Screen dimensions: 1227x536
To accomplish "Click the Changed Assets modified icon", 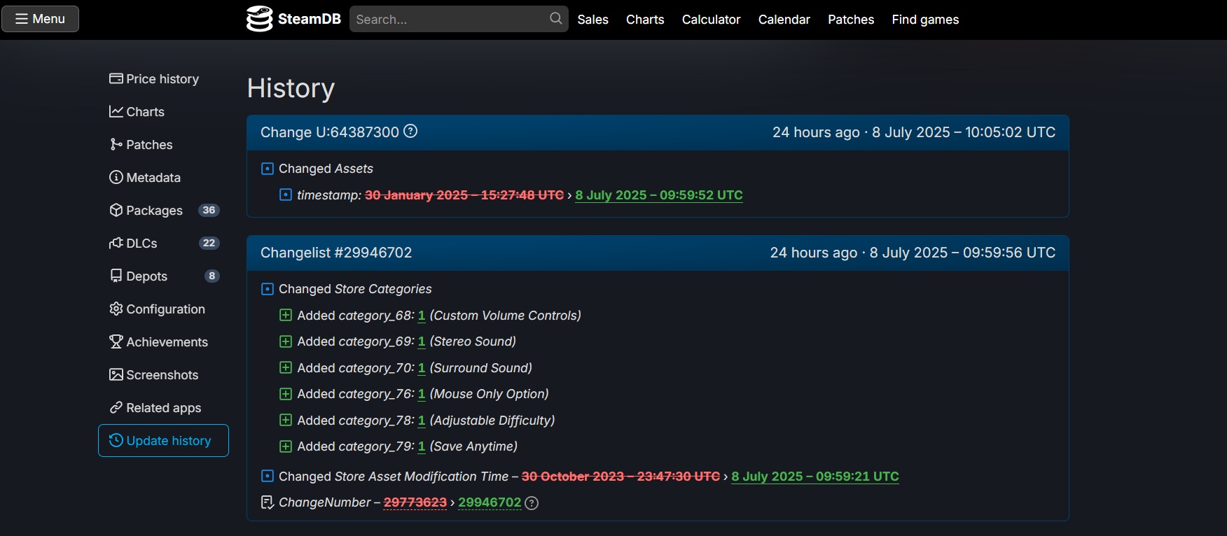I will point(267,169).
